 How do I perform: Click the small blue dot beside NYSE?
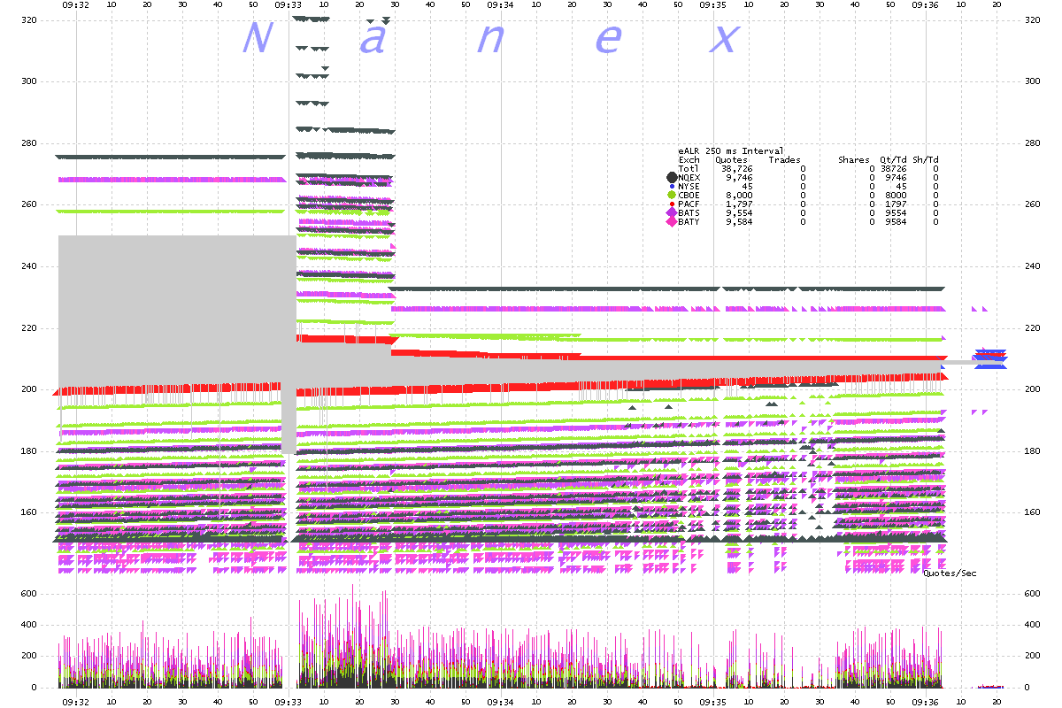[x=672, y=186]
